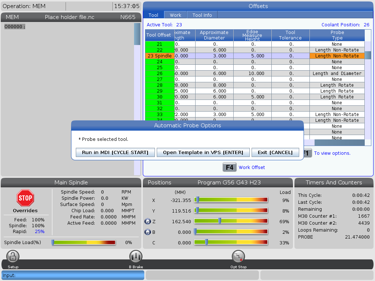Image resolution: width=375 pixels, height=281 pixels.
Task: Click the Edge Measure Height column header
Action: (252, 35)
